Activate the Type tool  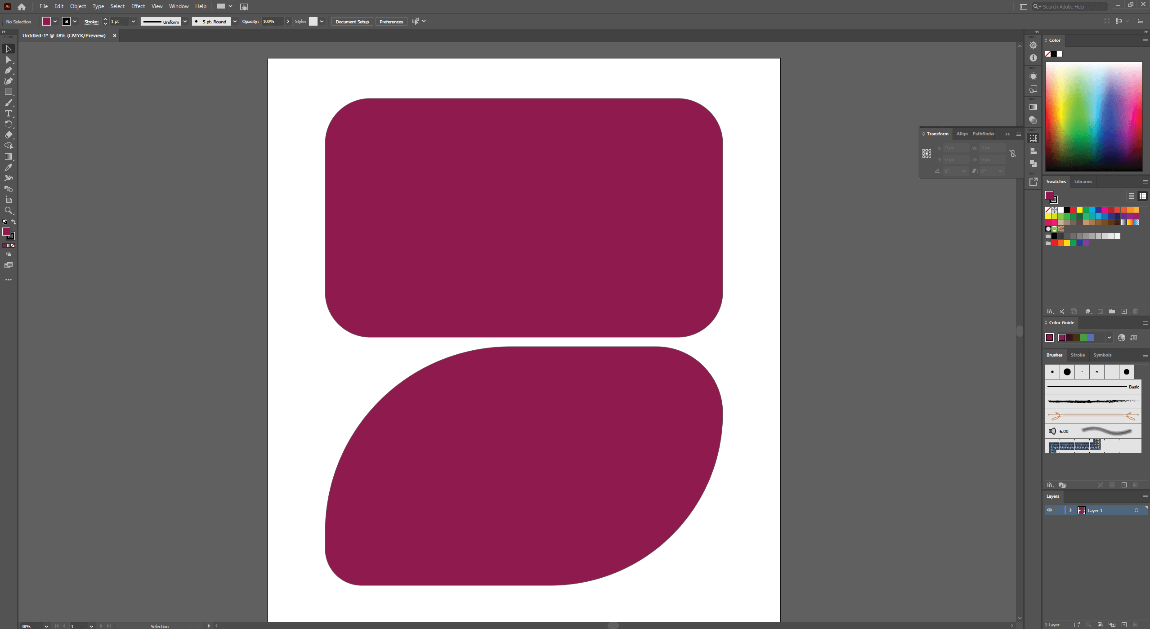[8, 113]
